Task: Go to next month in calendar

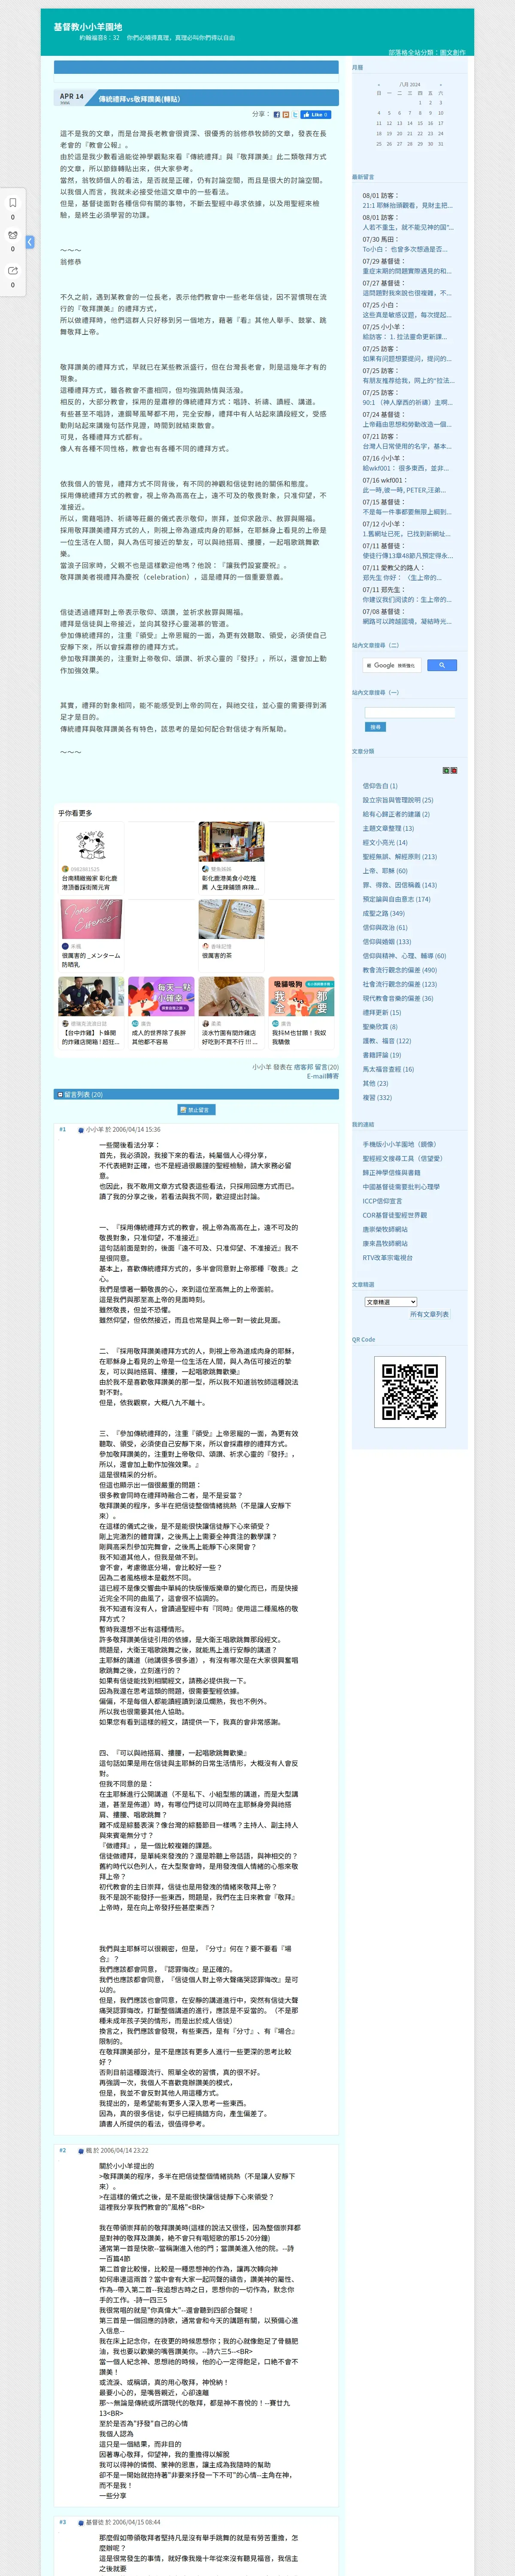Action: click(441, 84)
